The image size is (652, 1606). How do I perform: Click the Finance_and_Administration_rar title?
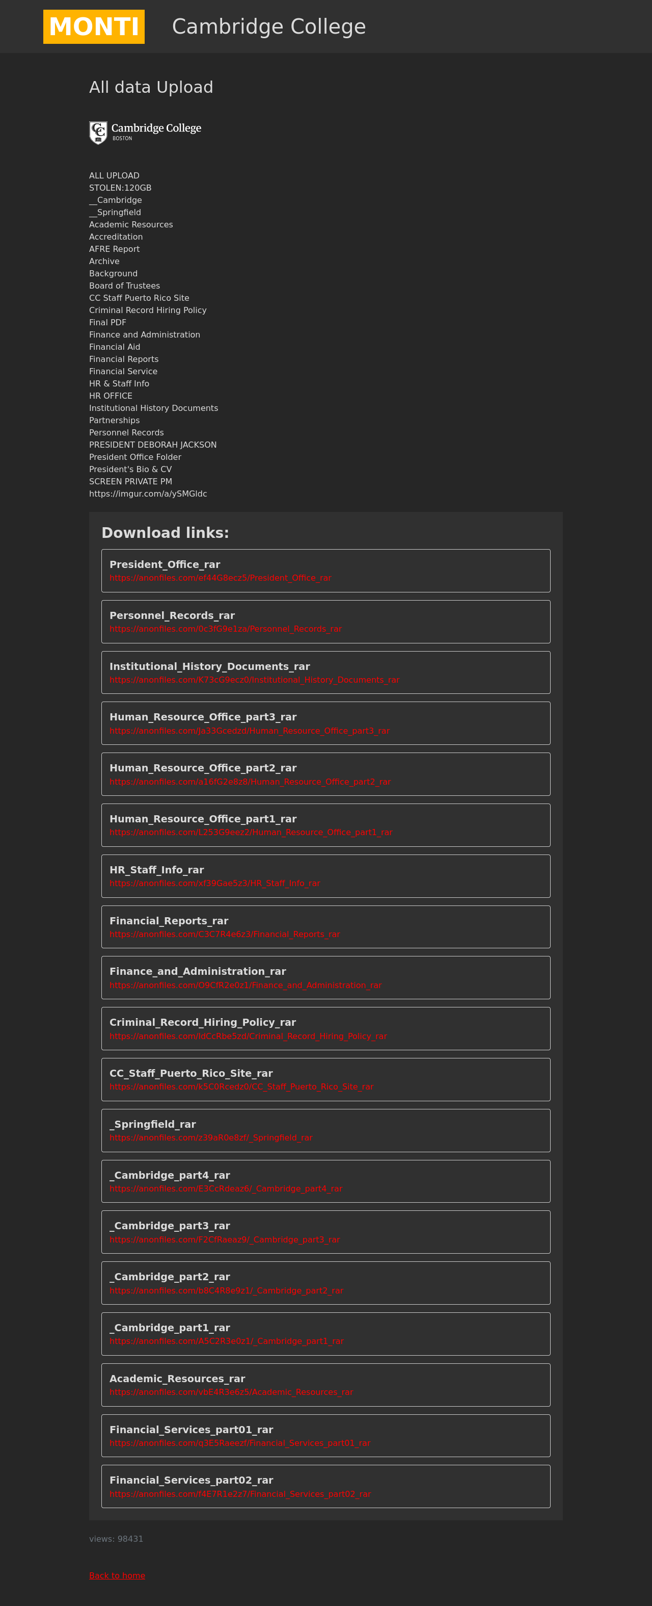198,971
